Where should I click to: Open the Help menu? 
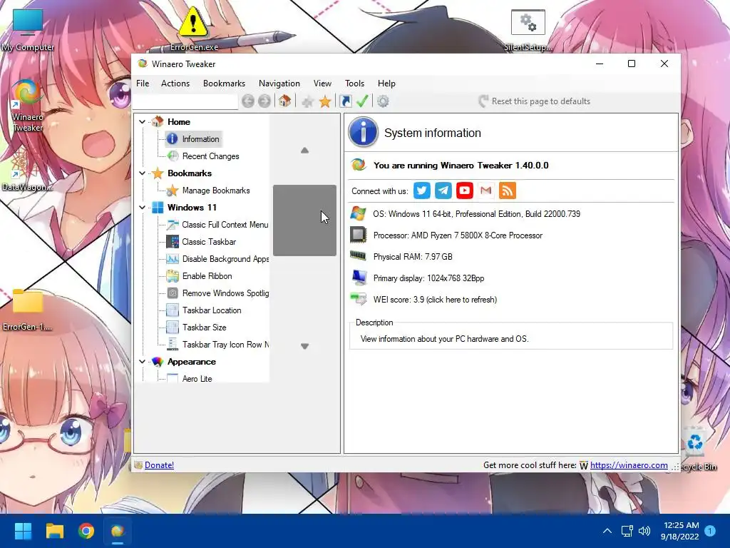pyautogui.click(x=386, y=83)
